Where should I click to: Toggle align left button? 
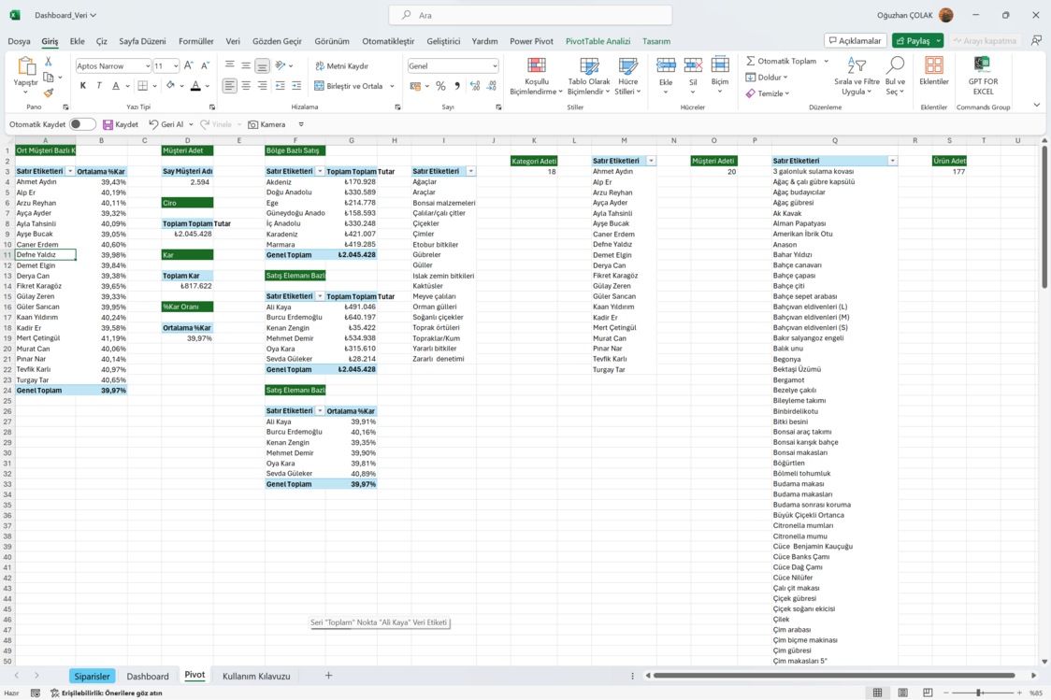(230, 86)
